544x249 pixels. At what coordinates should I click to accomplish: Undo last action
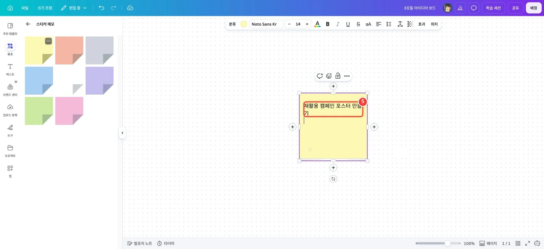point(101,8)
